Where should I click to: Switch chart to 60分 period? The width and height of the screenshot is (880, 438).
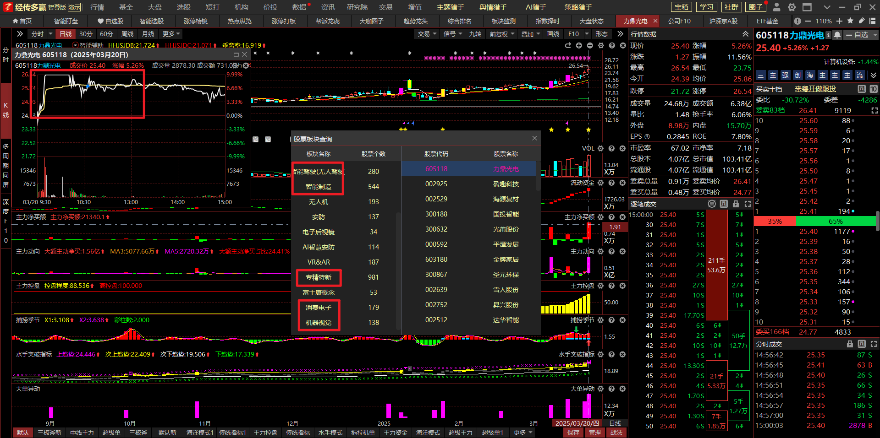(106, 34)
